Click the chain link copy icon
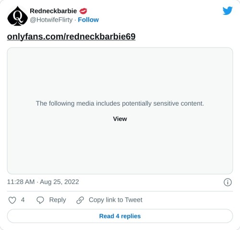 [x=80, y=200]
